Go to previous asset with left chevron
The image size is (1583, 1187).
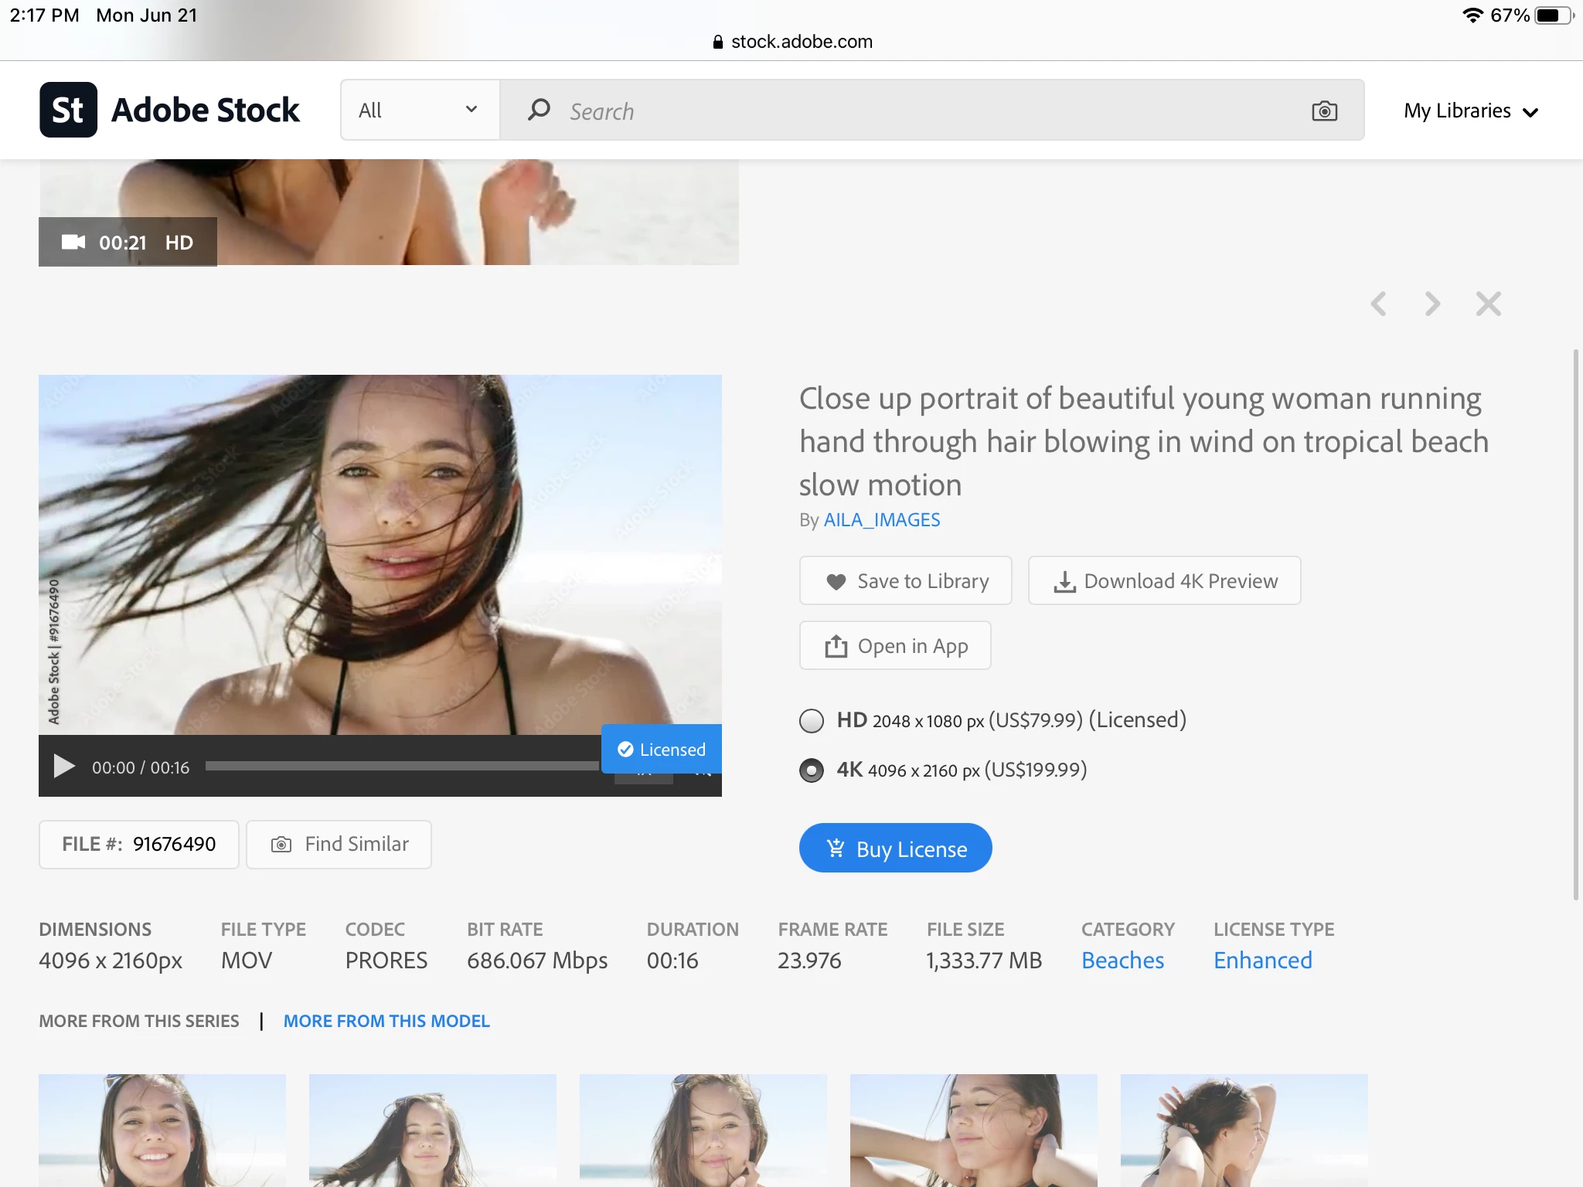pyautogui.click(x=1378, y=304)
